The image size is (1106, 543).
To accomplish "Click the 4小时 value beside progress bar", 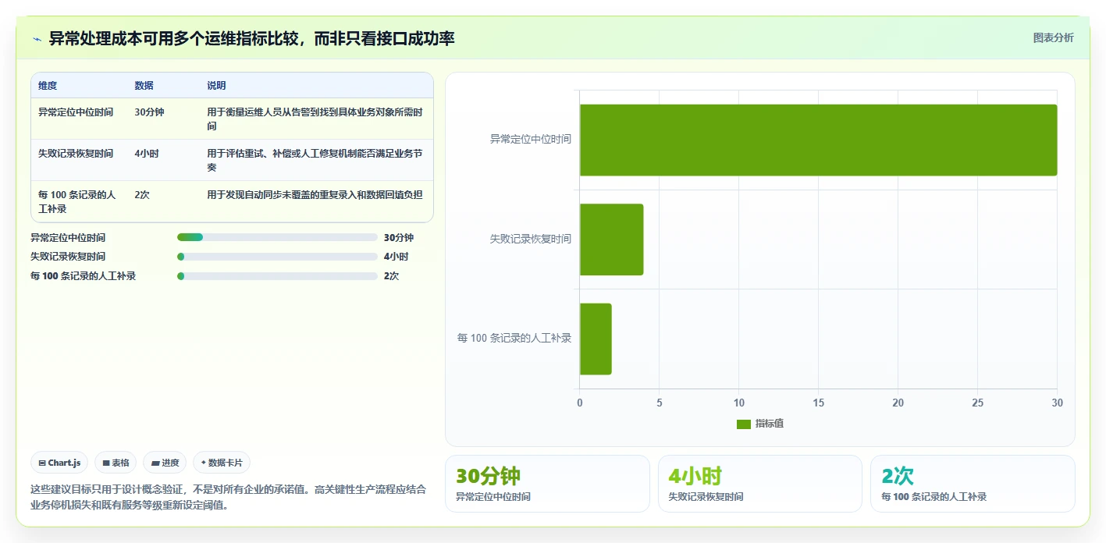I will (396, 257).
